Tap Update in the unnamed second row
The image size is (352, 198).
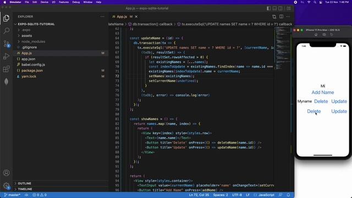339,111
